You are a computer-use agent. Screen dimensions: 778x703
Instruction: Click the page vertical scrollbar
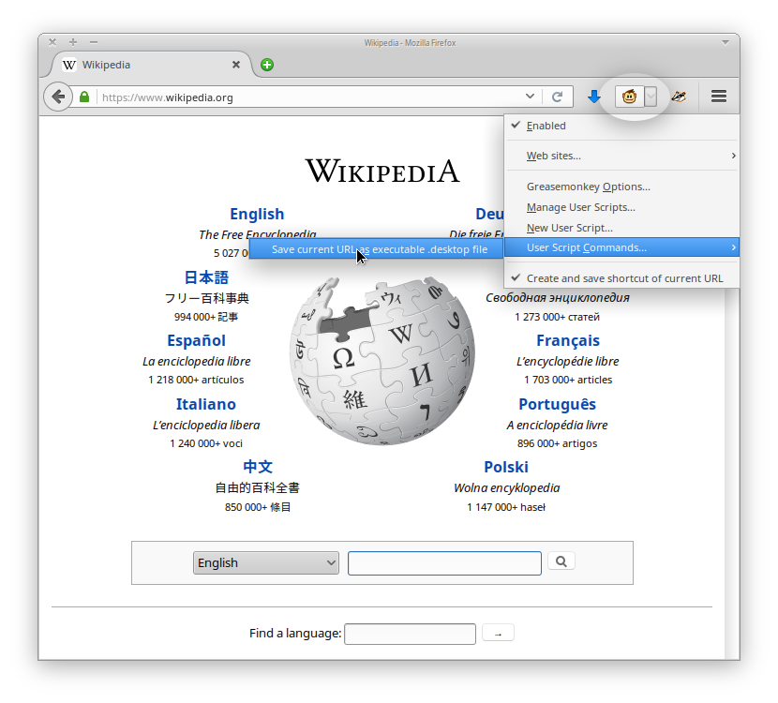[x=732, y=473]
